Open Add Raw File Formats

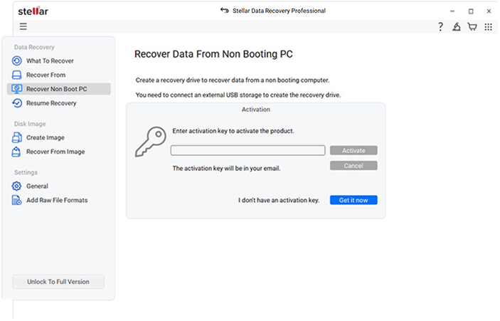[x=57, y=200]
